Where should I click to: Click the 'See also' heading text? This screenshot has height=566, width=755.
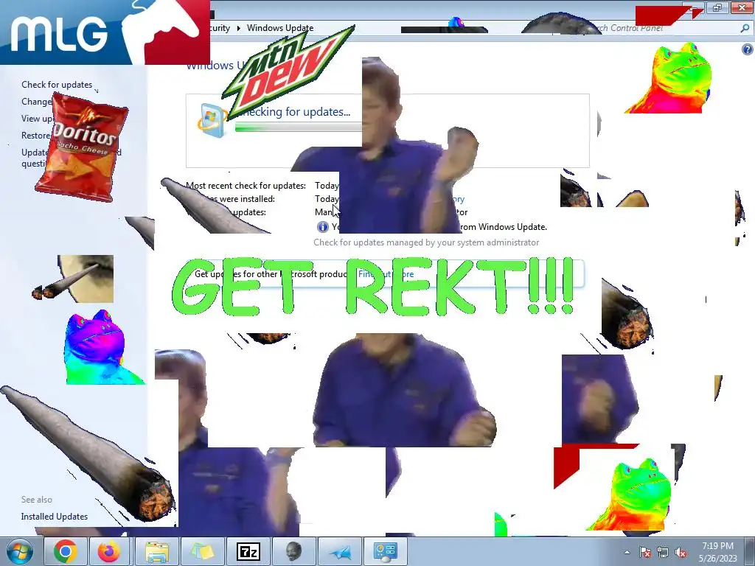point(37,500)
